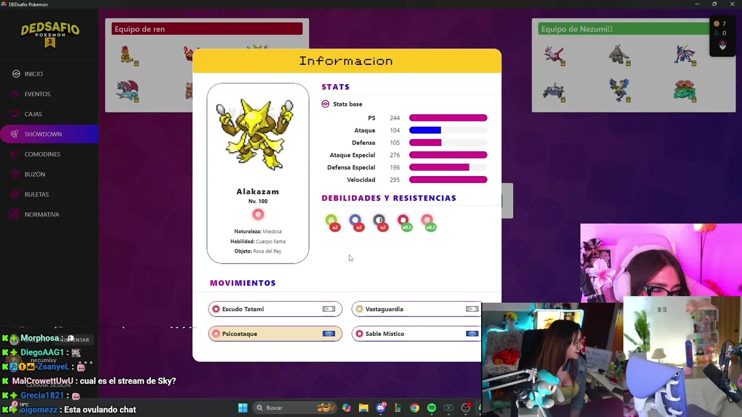Click the Buzón sidebar icon
Image resolution: width=742 pixels, height=417 pixels.
pyautogui.click(x=16, y=174)
